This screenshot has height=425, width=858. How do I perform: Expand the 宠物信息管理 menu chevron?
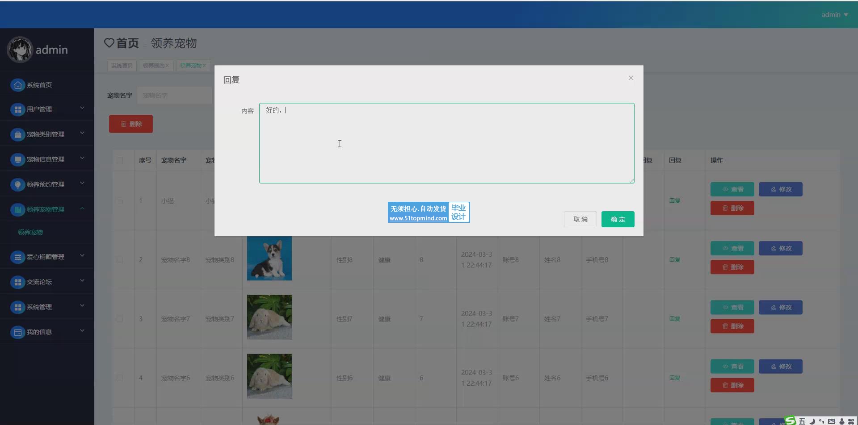pyautogui.click(x=82, y=158)
